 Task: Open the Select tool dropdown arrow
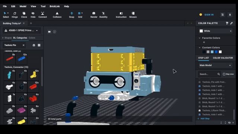[8, 13]
